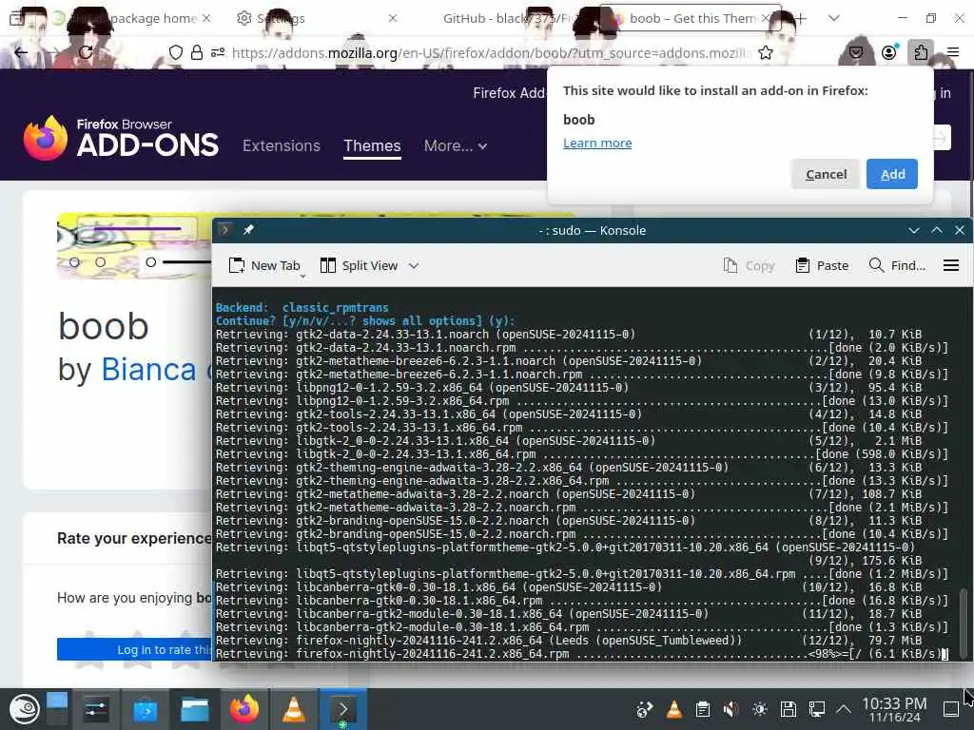Image resolution: width=974 pixels, height=730 pixels.
Task: Open a New Tab in Konsole
Action: coord(264,266)
